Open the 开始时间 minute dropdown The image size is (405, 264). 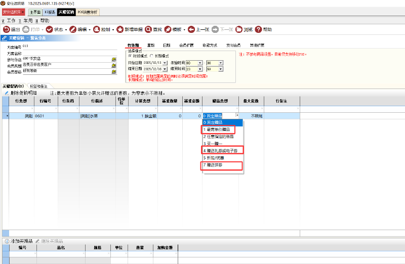(221, 63)
